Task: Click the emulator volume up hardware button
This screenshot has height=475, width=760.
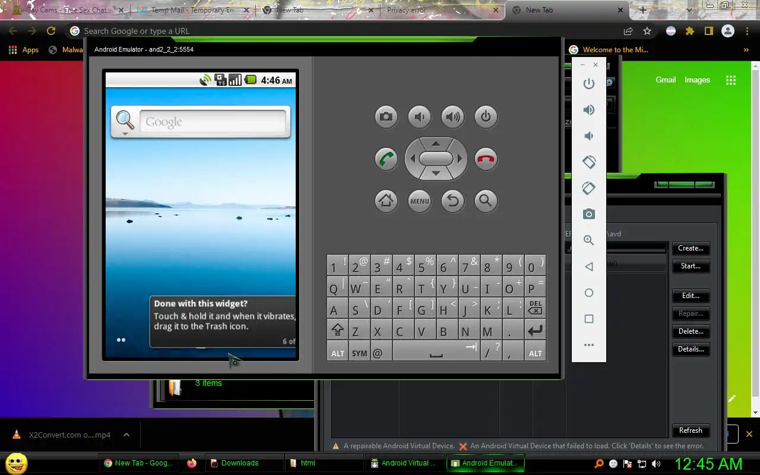Action: click(x=452, y=116)
